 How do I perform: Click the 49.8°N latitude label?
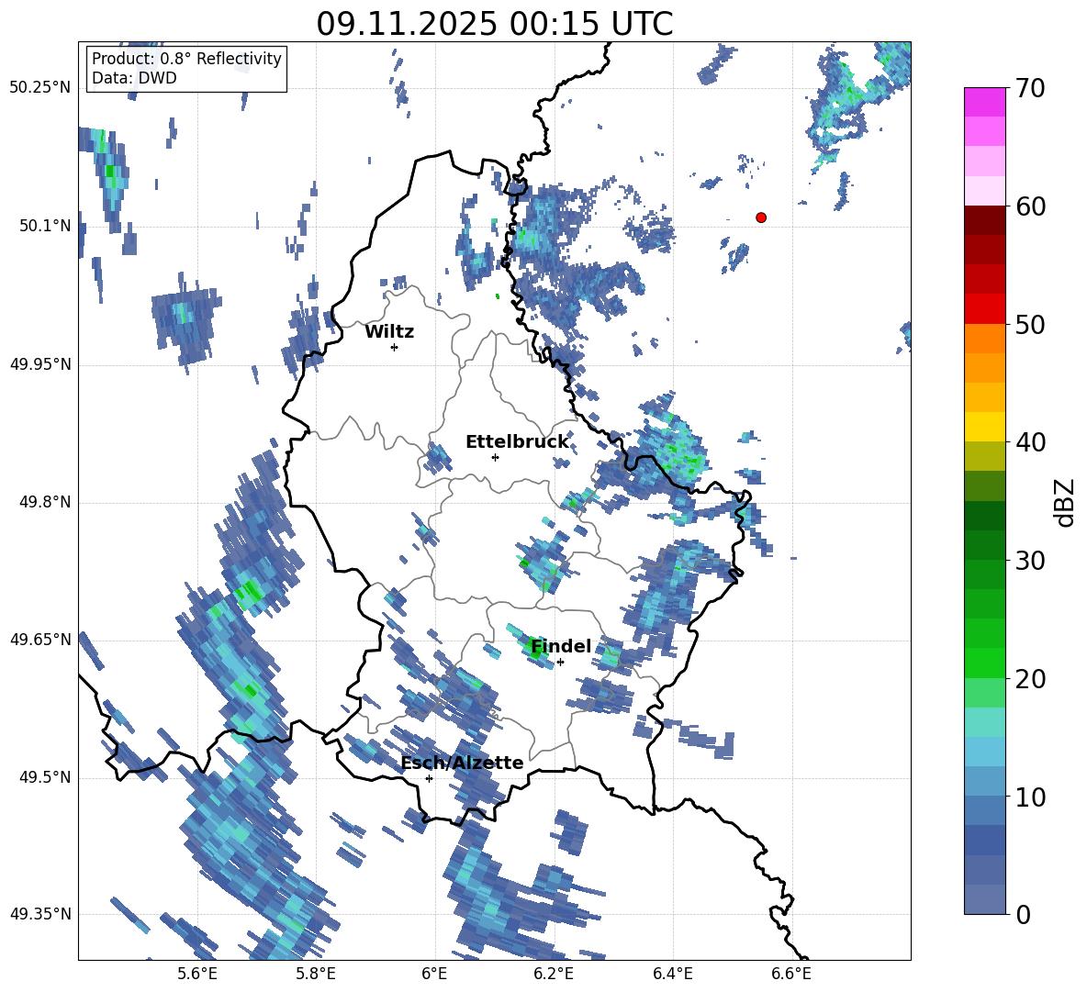click(46, 502)
